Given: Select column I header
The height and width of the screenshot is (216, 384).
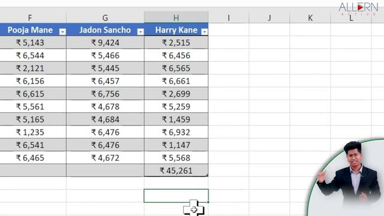Looking at the screenshot, I should pyautogui.click(x=229, y=17).
